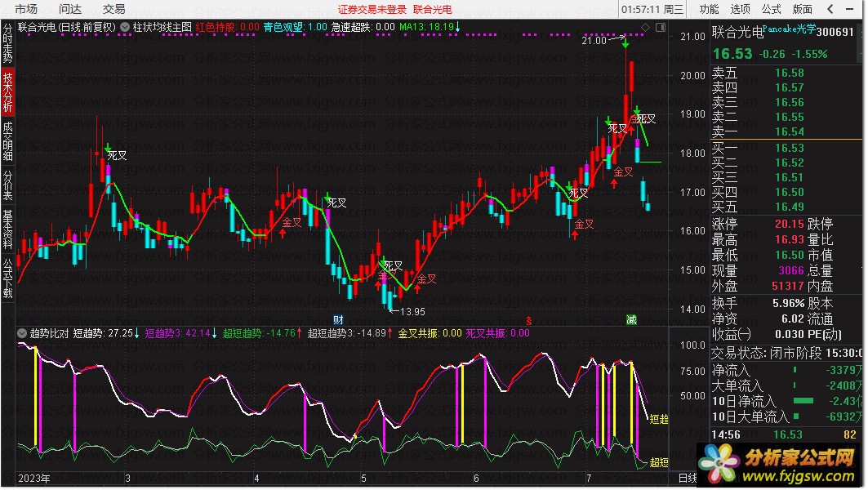Screen dimensions: 868x490
Task: Click 买五 price 16.49
Action: coord(790,207)
